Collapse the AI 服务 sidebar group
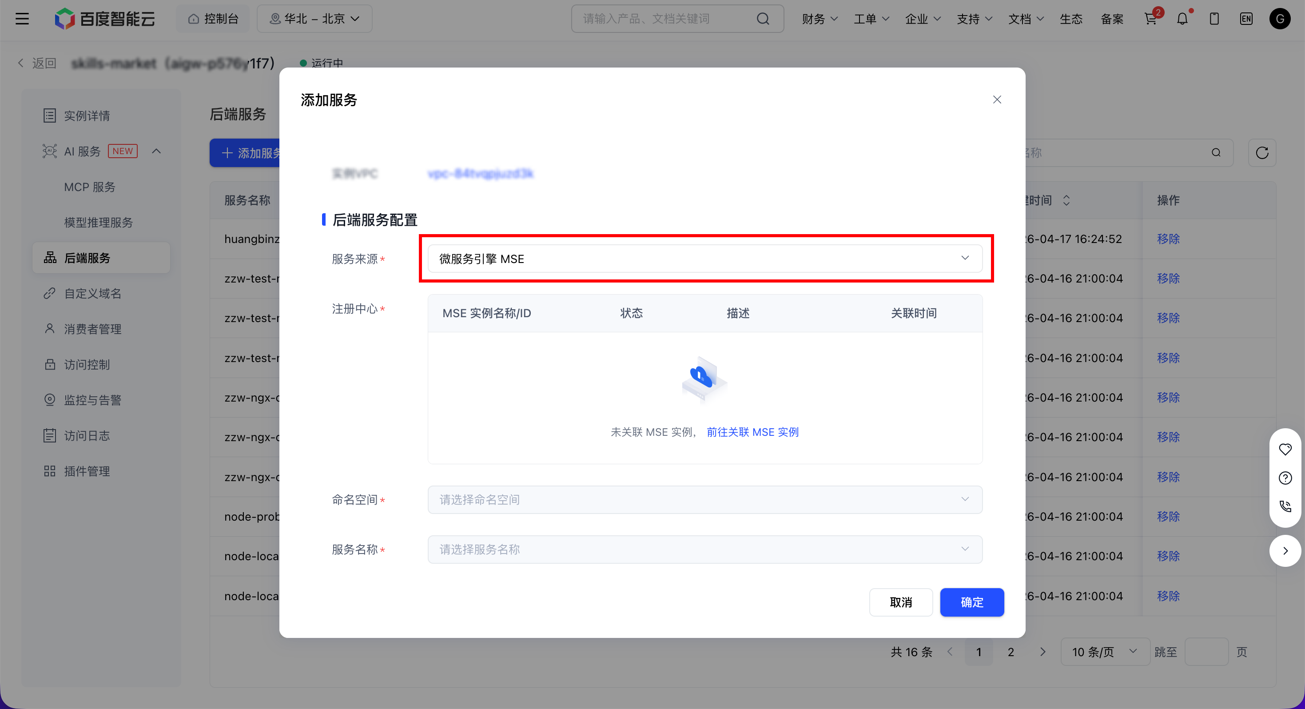 click(x=156, y=151)
